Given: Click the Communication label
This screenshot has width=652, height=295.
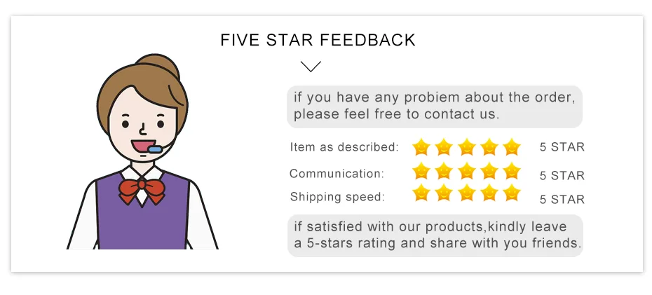Looking at the screenshot, I should (337, 174).
